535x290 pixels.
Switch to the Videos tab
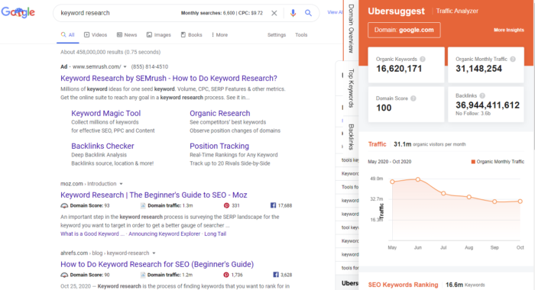pyautogui.click(x=96, y=35)
